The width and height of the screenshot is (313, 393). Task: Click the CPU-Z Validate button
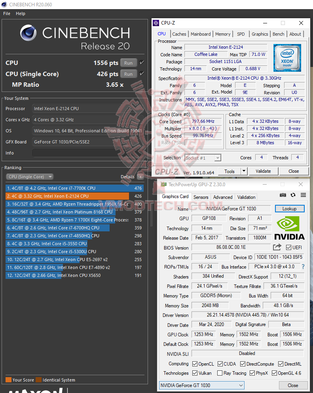[x=263, y=171]
